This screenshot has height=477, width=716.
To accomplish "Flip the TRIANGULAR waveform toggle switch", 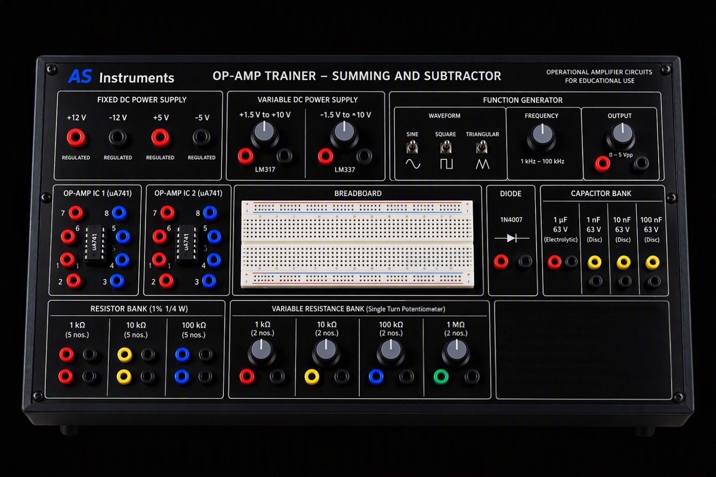I will pyautogui.click(x=482, y=147).
